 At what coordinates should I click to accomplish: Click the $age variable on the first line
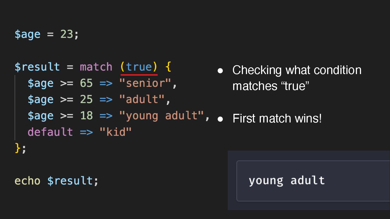pos(27,35)
